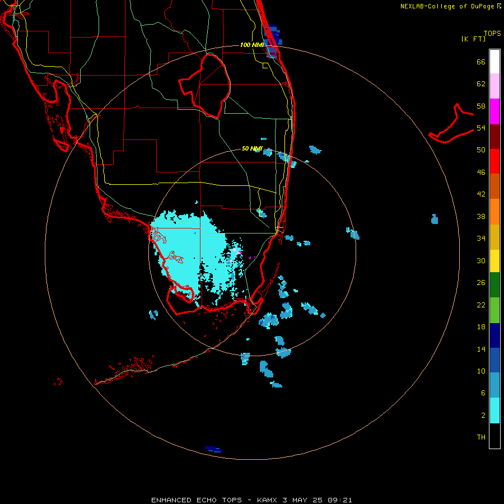Image resolution: width=504 pixels, height=504 pixels.
Task: Click the TH legend label
Action: 481,437
